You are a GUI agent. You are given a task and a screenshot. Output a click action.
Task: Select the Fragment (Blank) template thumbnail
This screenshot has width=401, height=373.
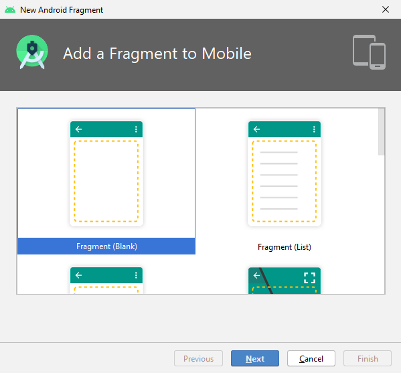(106, 173)
